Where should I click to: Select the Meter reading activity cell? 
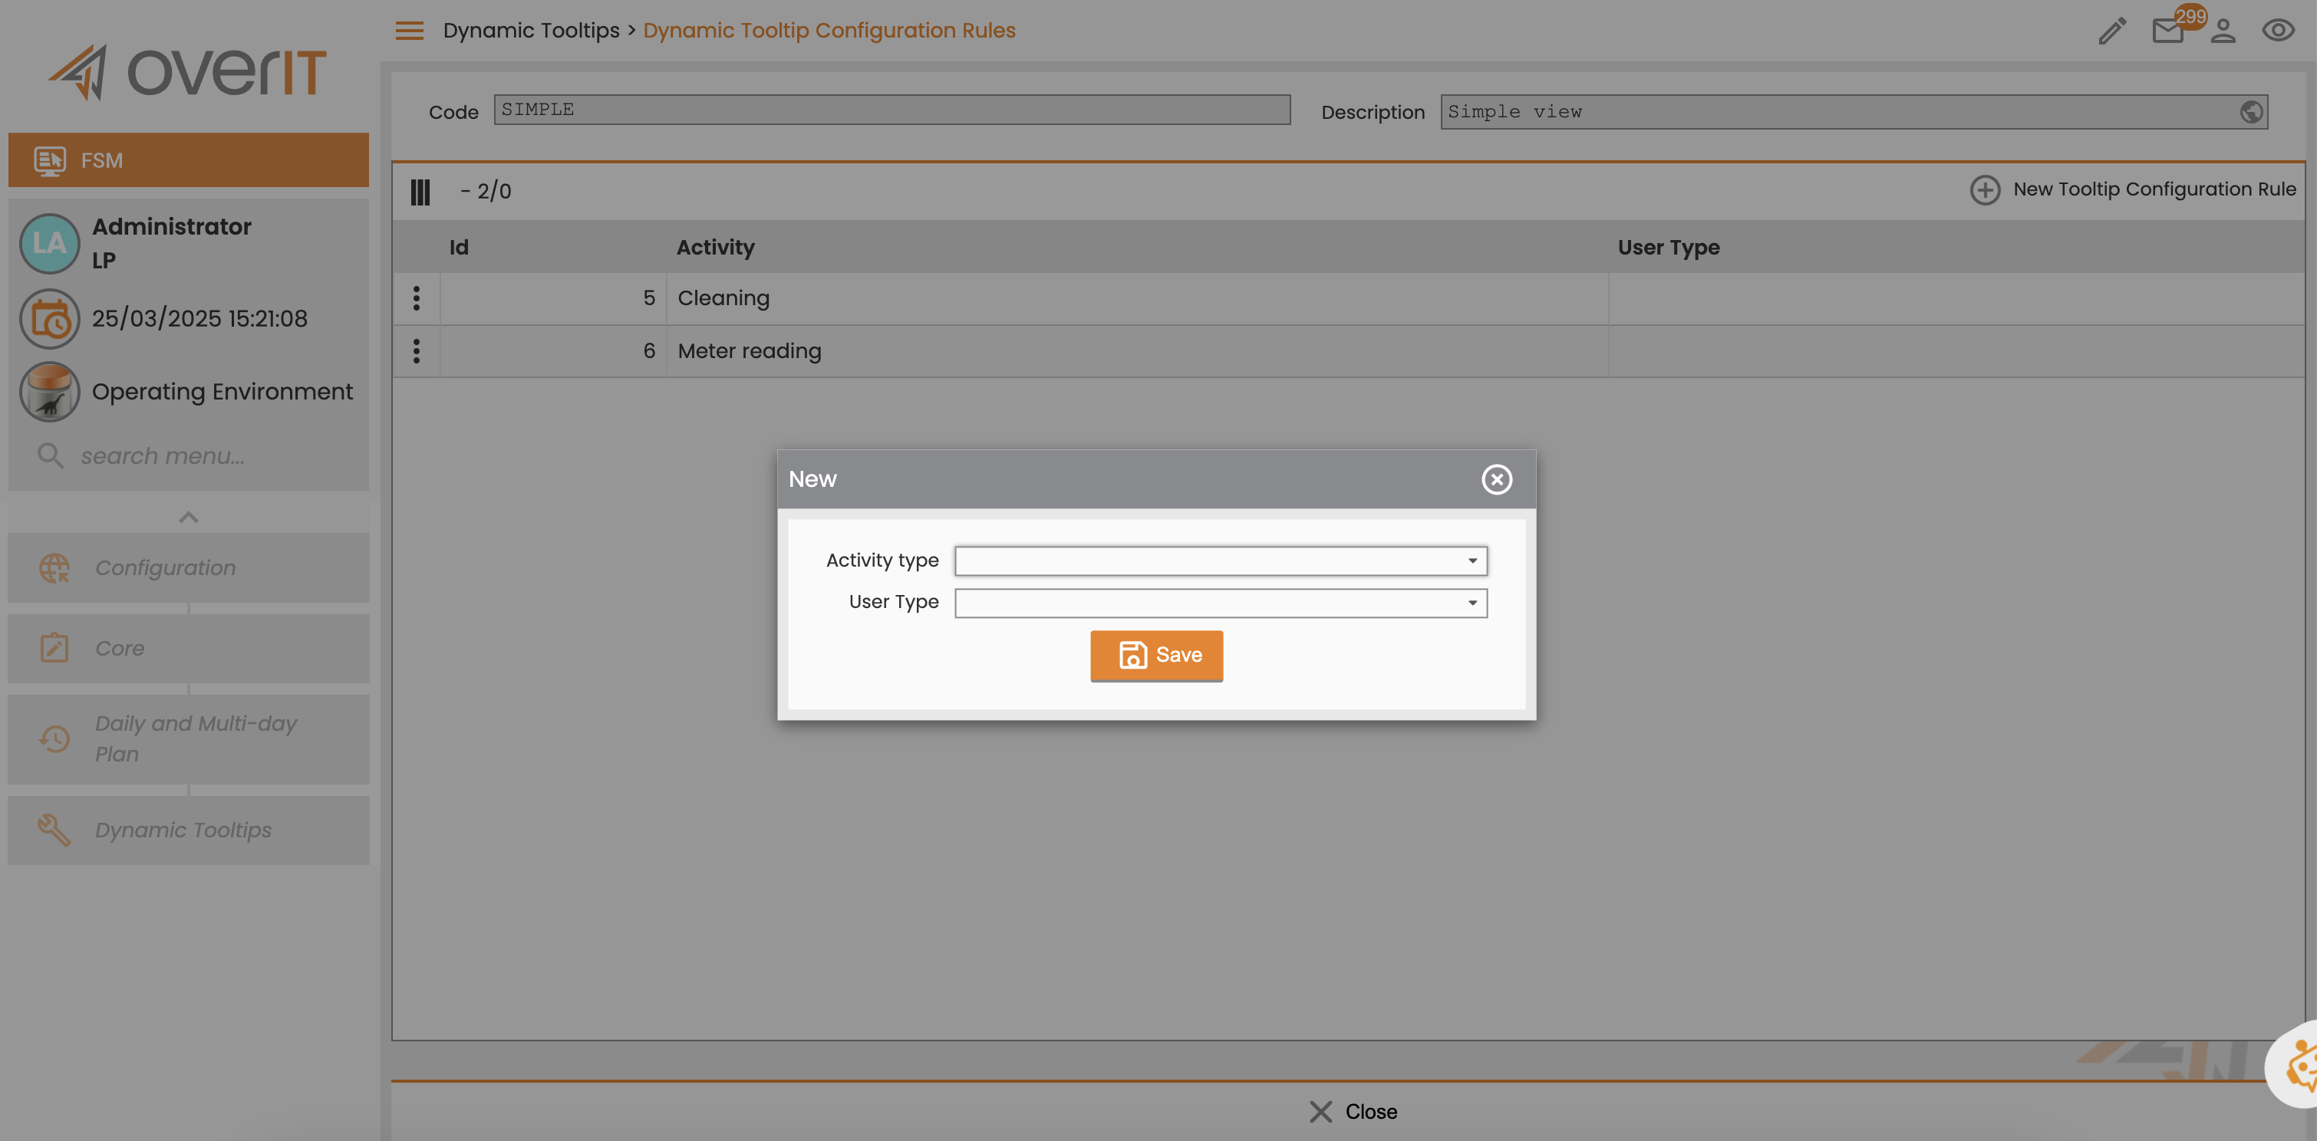coord(1137,350)
